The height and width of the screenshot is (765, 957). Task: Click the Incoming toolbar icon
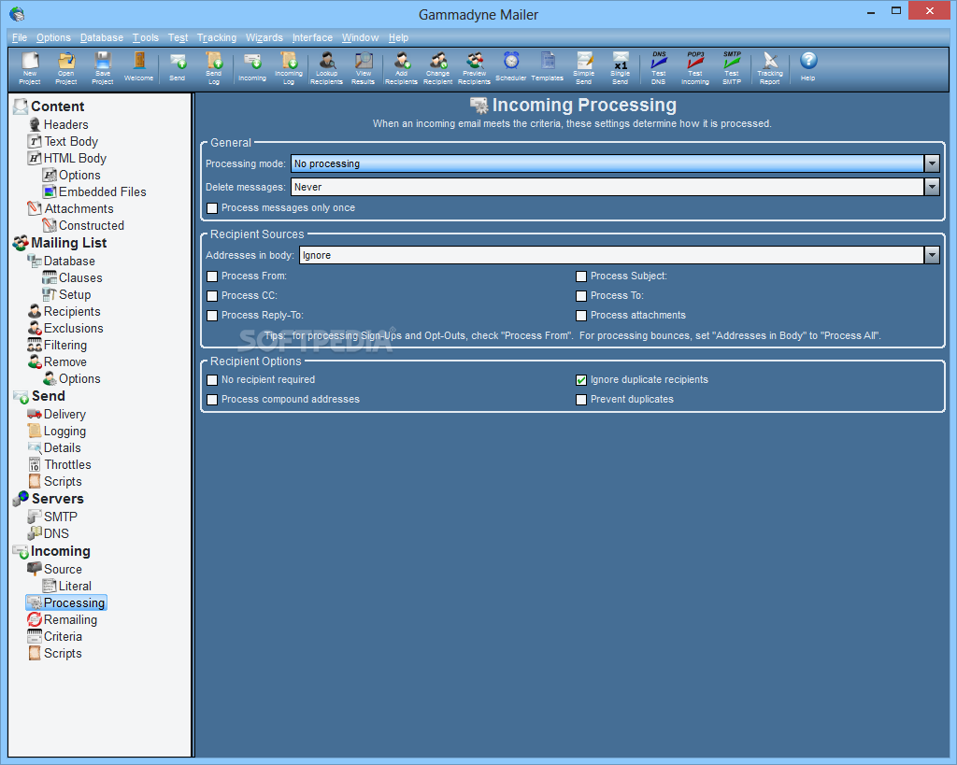tap(252, 66)
